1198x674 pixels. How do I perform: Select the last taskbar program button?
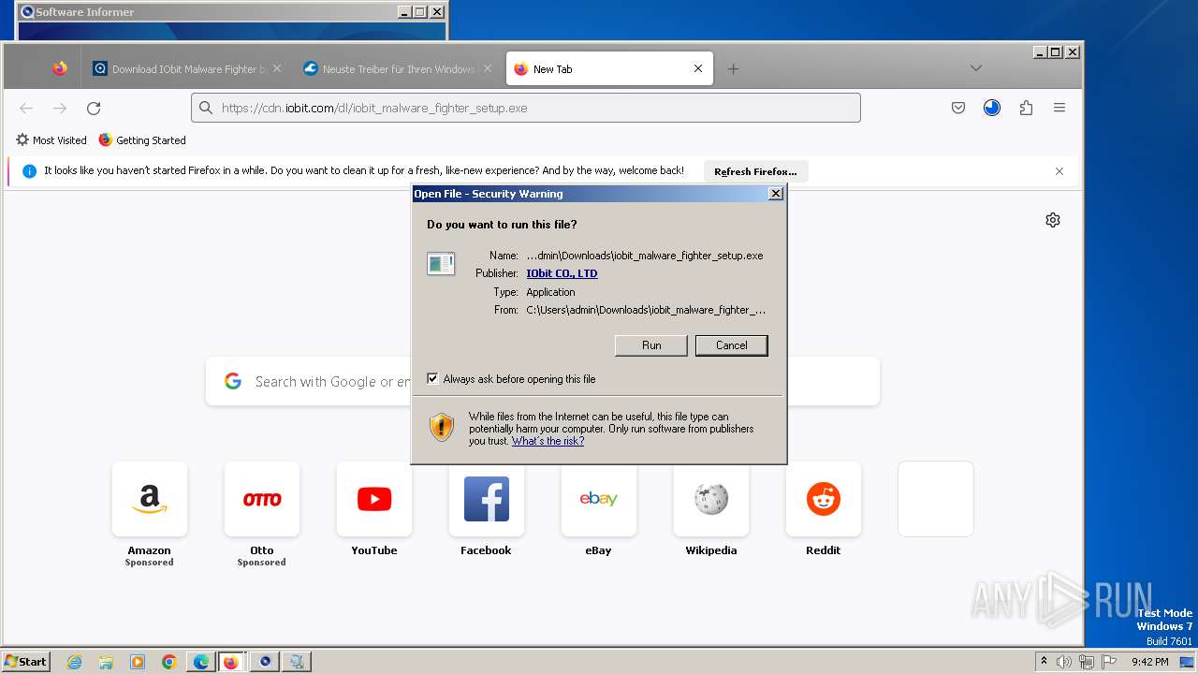297,662
